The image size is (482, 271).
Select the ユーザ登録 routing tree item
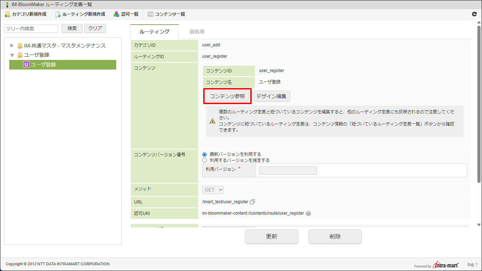tap(63, 65)
